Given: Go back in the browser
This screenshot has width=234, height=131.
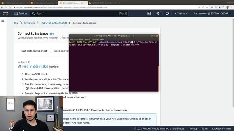Looking at the screenshot, I should [x=2, y=7].
